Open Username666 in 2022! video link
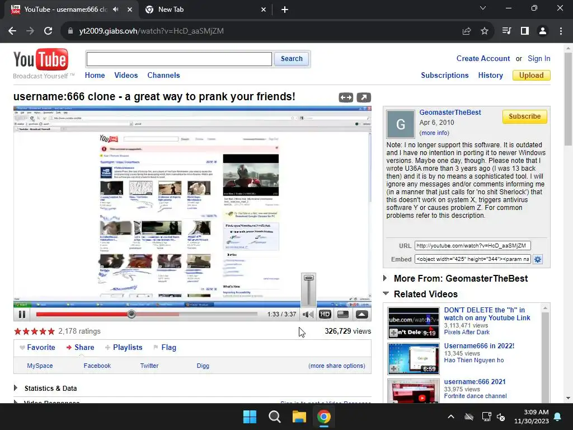This screenshot has width=573, height=430. 479,346
